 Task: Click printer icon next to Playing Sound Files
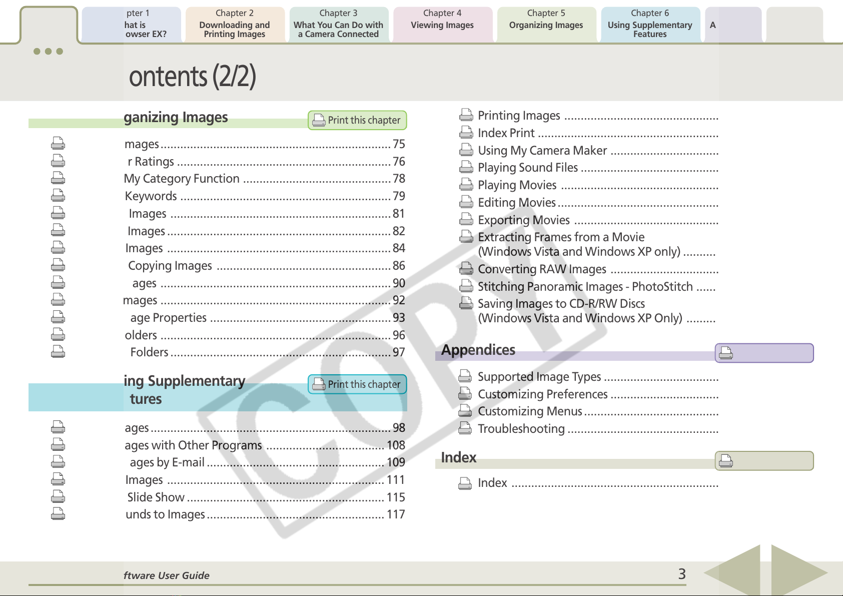[466, 167]
